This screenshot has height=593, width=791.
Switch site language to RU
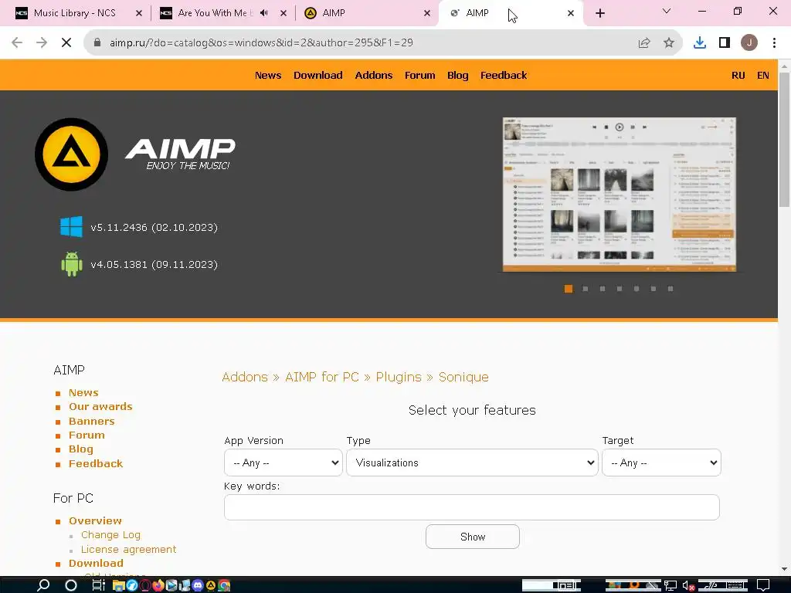(738, 75)
